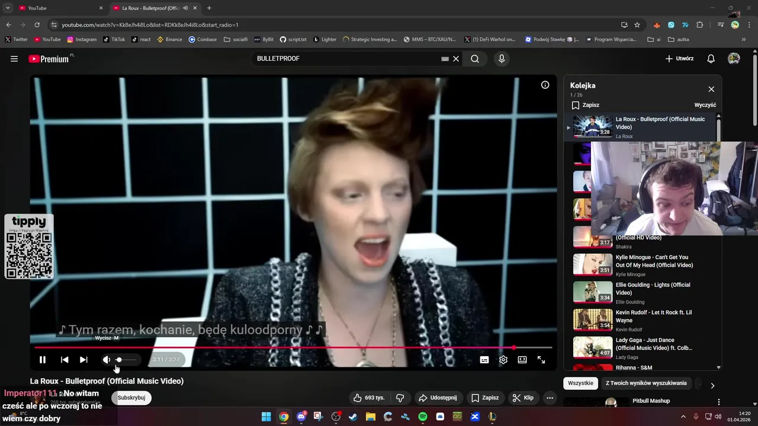Open the on-screen keyboard in search box
Screen dimensions: 758x426
445,59
